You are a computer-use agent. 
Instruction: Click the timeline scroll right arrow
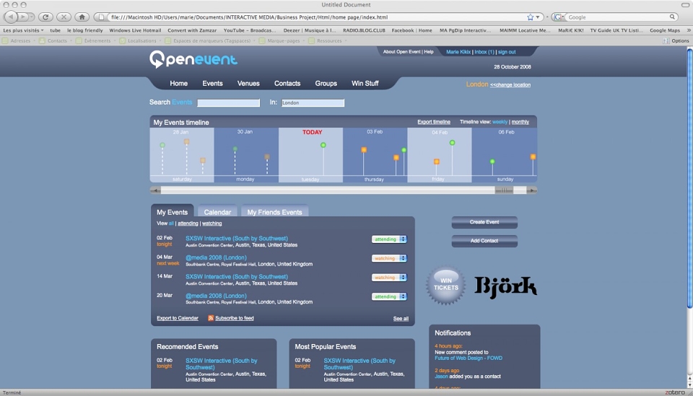pos(532,190)
